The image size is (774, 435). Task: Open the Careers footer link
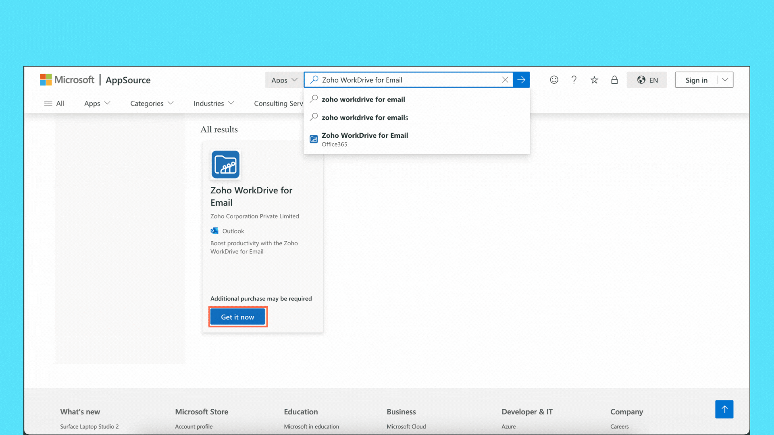(619, 427)
